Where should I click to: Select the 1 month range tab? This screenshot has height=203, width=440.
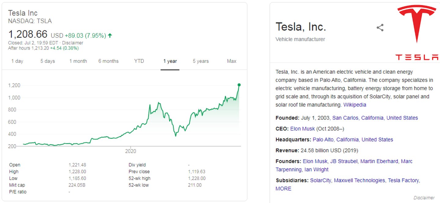(78, 61)
